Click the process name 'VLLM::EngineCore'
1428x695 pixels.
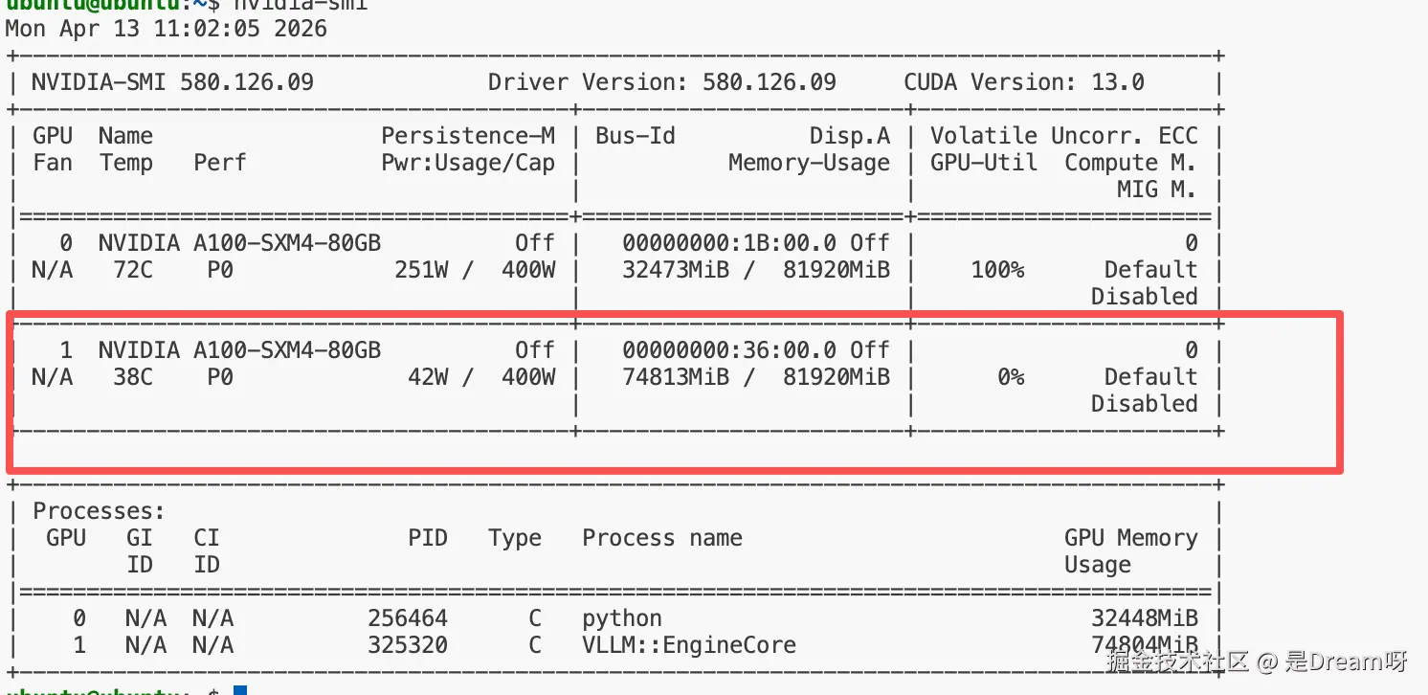689,645
